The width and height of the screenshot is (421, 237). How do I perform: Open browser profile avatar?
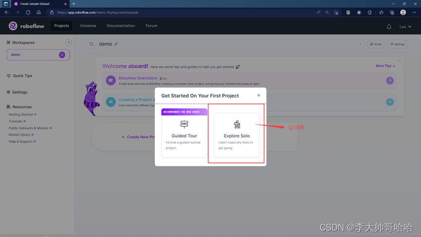(403, 12)
